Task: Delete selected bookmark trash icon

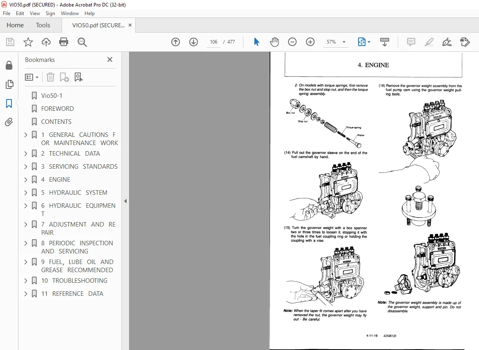Action: tap(50, 77)
